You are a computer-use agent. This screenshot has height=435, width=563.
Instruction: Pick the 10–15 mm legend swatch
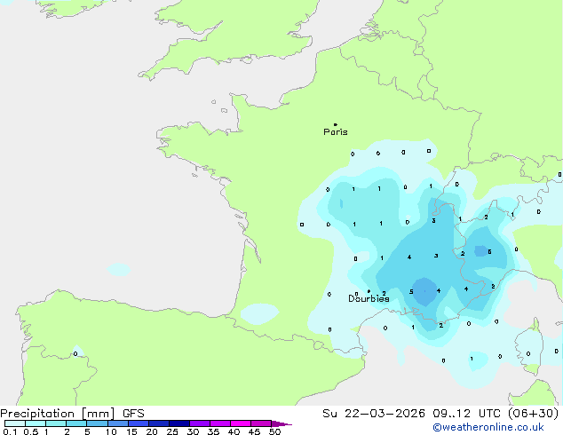[118, 423]
